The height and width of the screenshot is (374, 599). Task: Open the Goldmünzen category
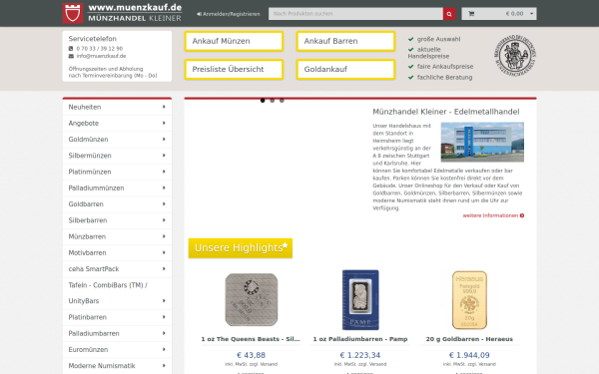[x=117, y=140]
